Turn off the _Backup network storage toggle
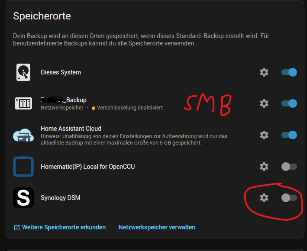The image size is (307, 251). click(289, 103)
